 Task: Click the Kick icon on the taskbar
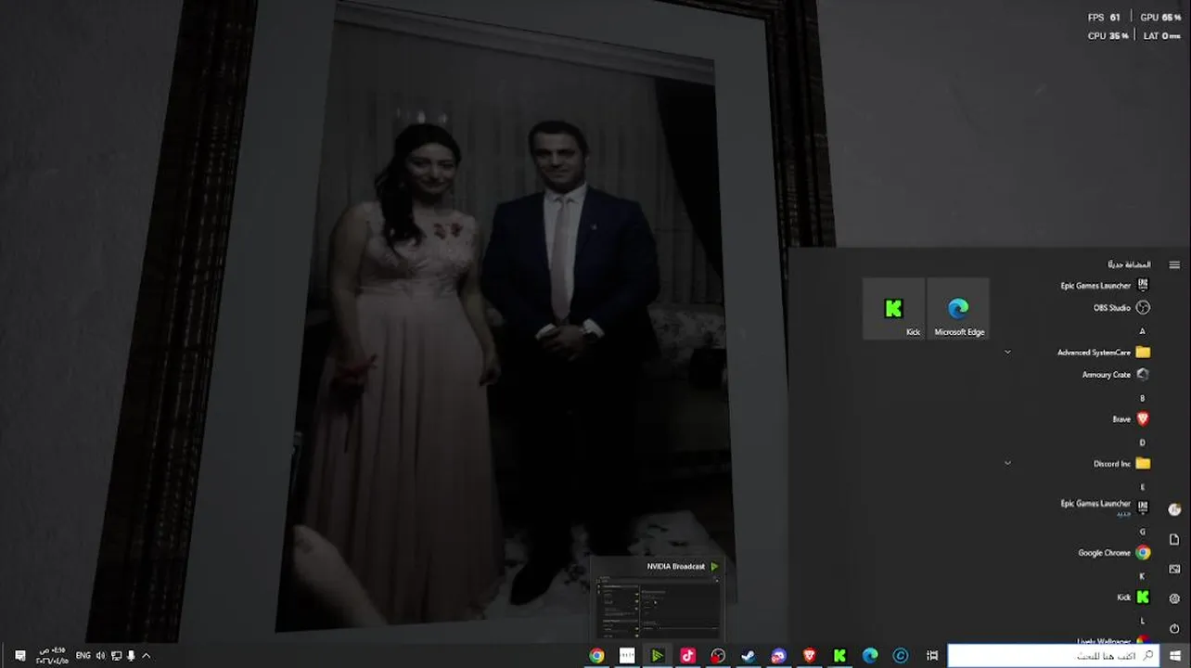coord(839,656)
